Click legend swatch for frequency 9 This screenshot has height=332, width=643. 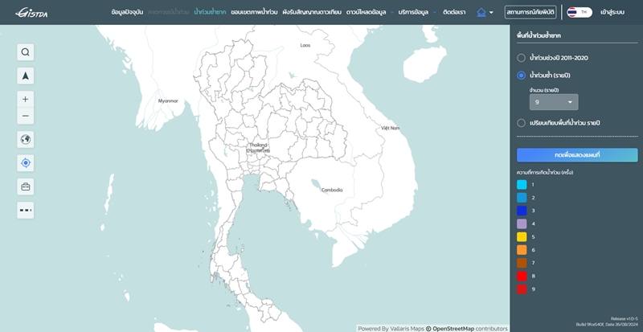click(522, 289)
